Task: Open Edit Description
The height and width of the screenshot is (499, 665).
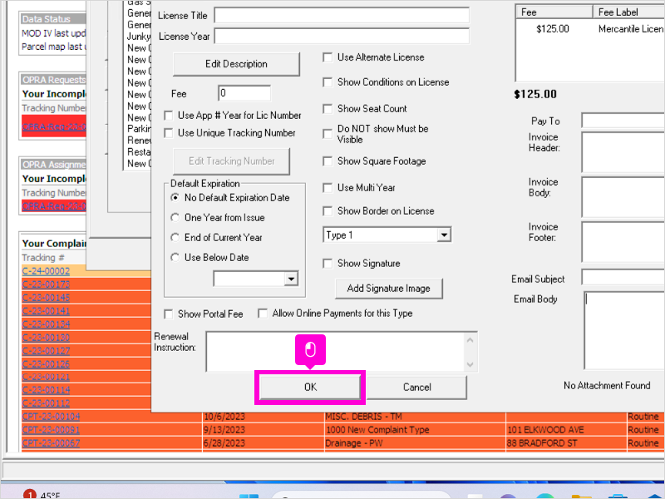Action: tap(236, 64)
